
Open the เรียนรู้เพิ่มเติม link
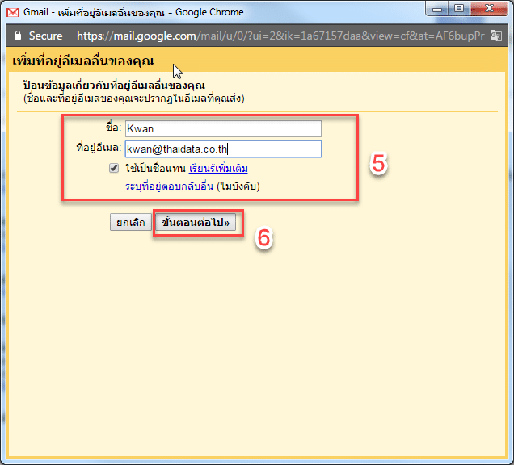pyautogui.click(x=218, y=168)
